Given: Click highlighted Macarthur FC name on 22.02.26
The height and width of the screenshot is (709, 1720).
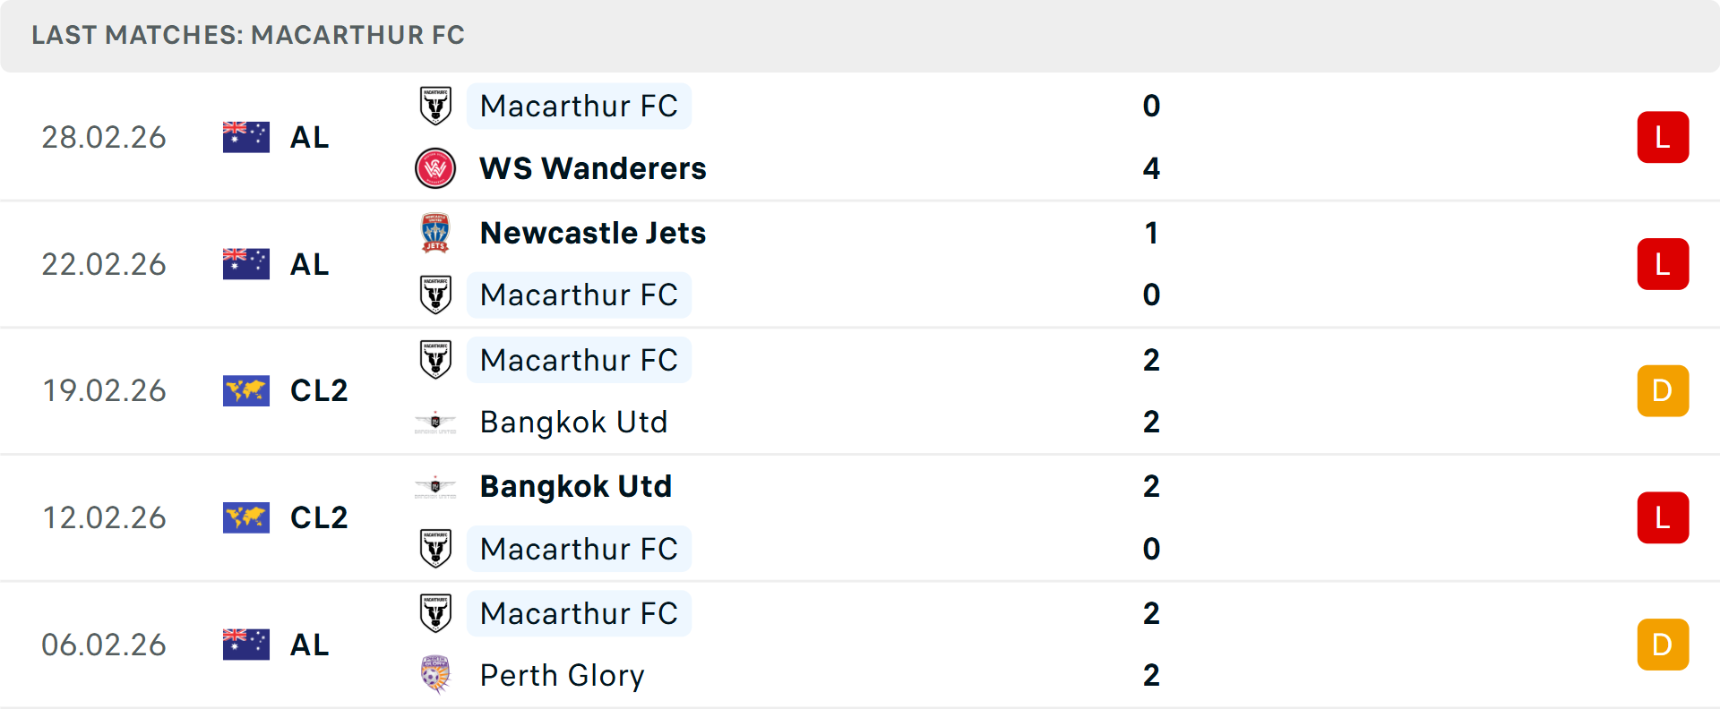Looking at the screenshot, I should click(x=579, y=295).
